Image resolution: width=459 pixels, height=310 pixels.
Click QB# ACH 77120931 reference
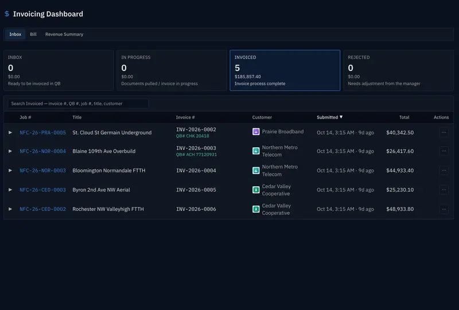196,155
